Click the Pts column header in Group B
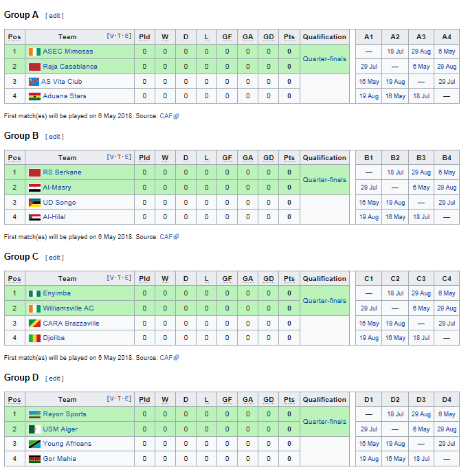 tap(289, 158)
